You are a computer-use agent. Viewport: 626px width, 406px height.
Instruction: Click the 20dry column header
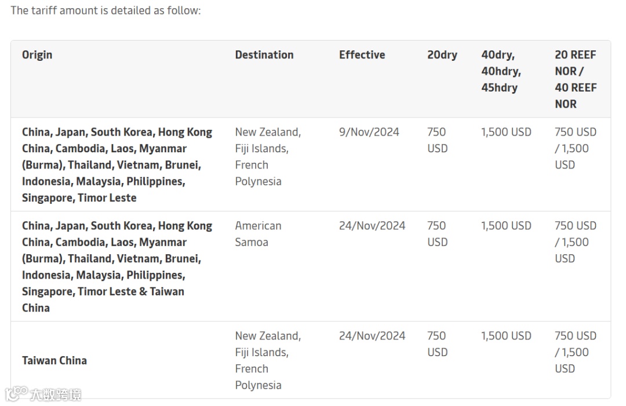[x=442, y=55]
